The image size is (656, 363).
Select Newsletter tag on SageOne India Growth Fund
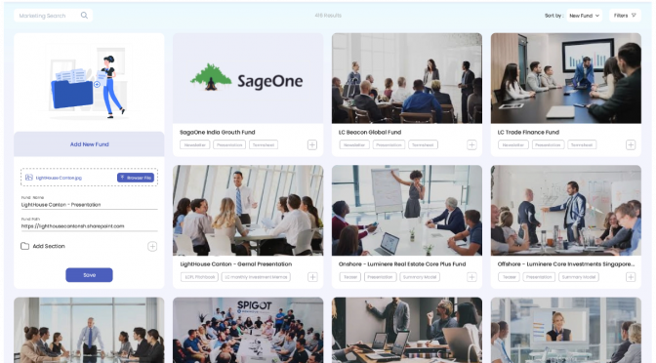pos(195,145)
